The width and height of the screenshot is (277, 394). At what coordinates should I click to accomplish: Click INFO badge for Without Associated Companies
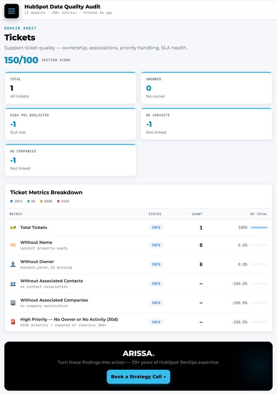(x=156, y=303)
